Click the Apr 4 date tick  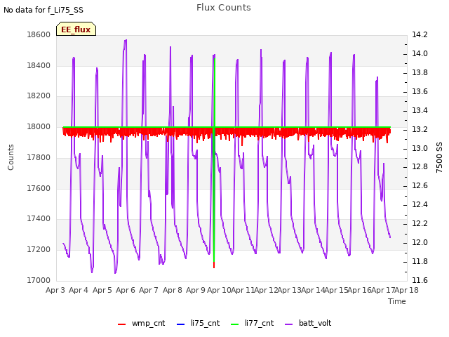(79, 290)
